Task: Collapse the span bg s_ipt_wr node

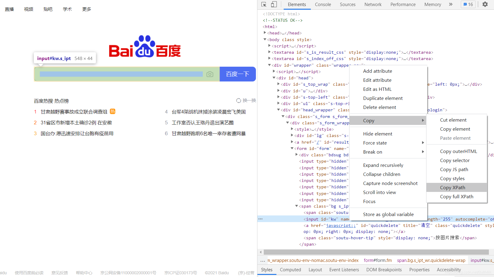Action: click(297, 206)
